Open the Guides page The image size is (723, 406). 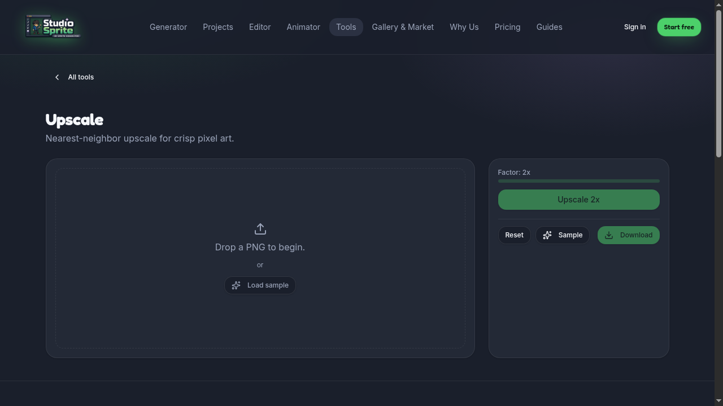(x=549, y=27)
